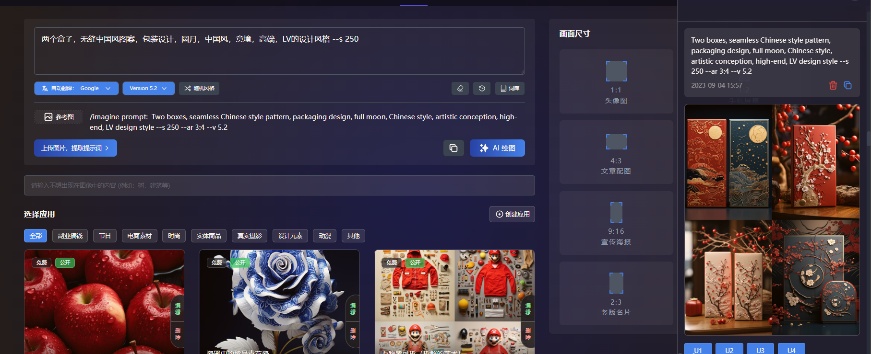Click the U2 upscale button
The height and width of the screenshot is (354, 871).
(x=729, y=350)
